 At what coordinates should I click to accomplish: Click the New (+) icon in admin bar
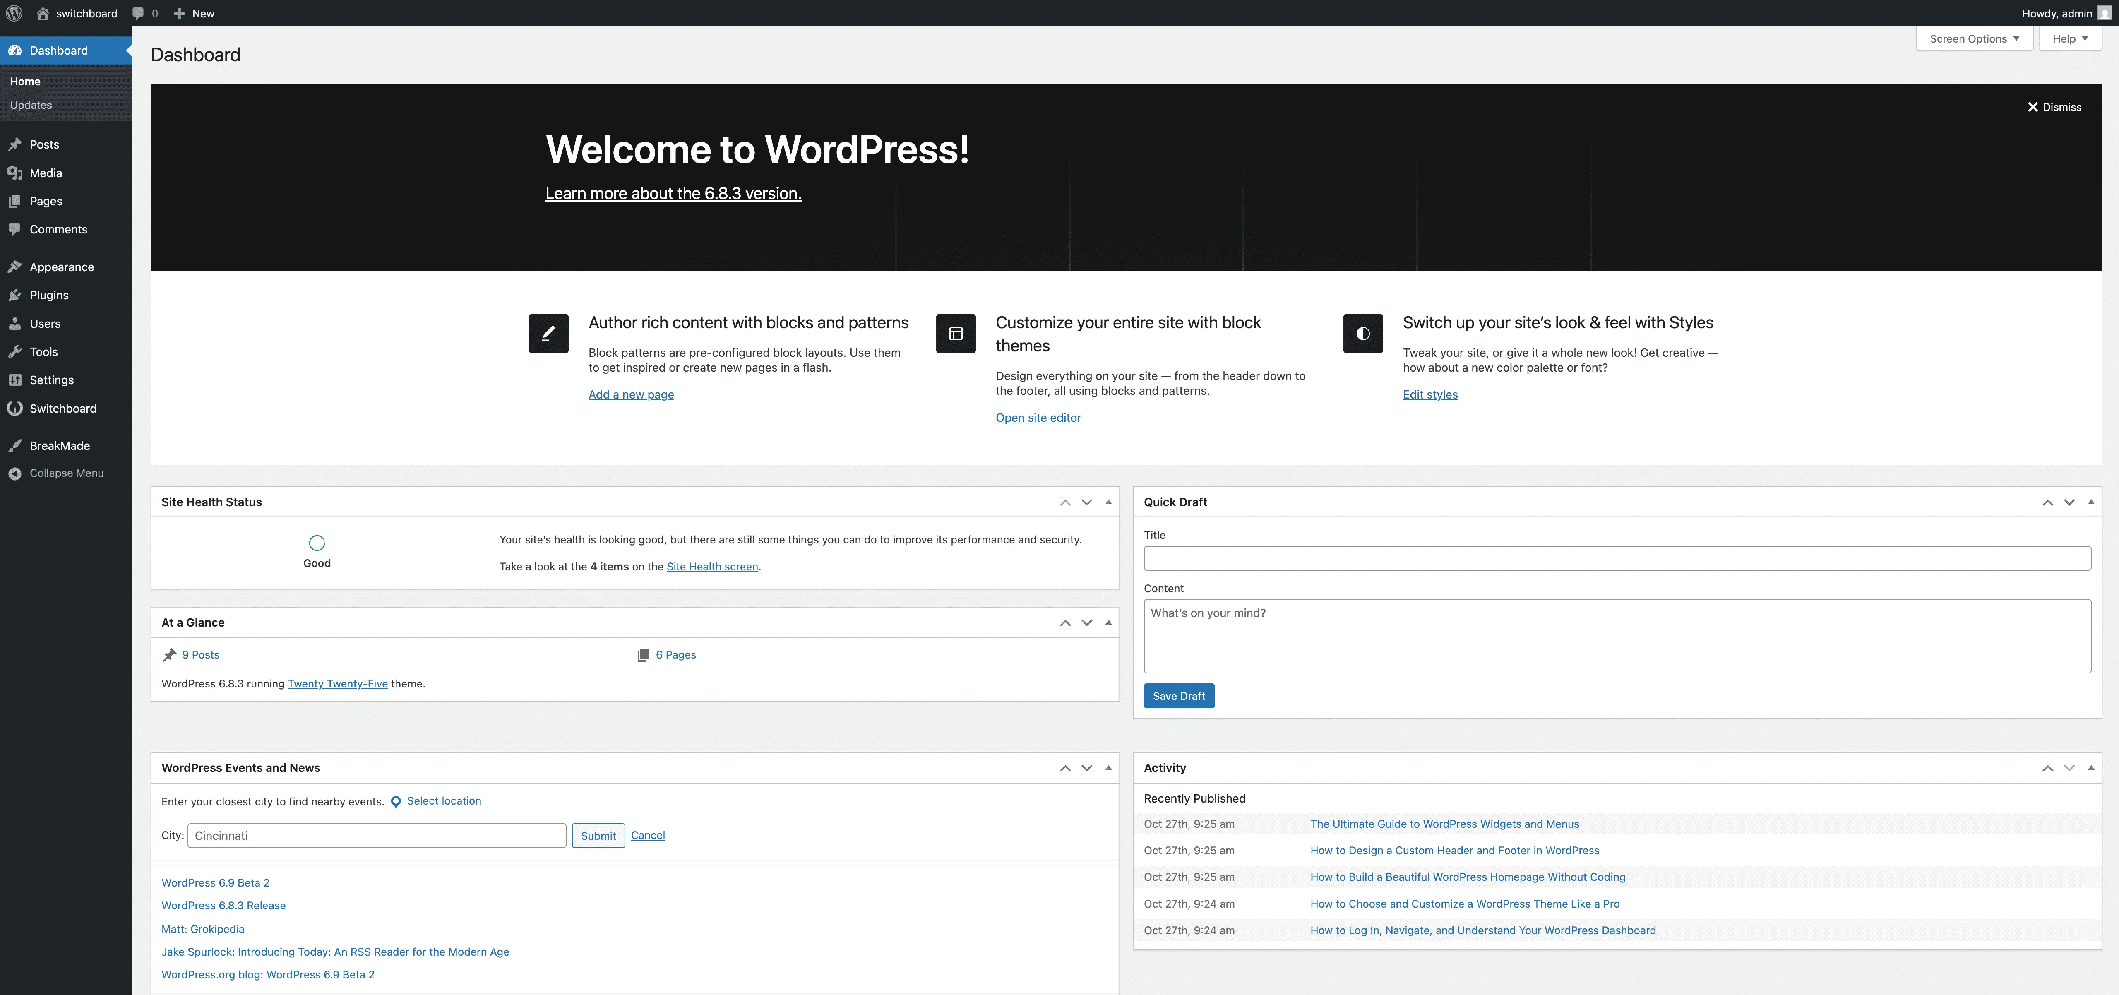click(x=178, y=13)
